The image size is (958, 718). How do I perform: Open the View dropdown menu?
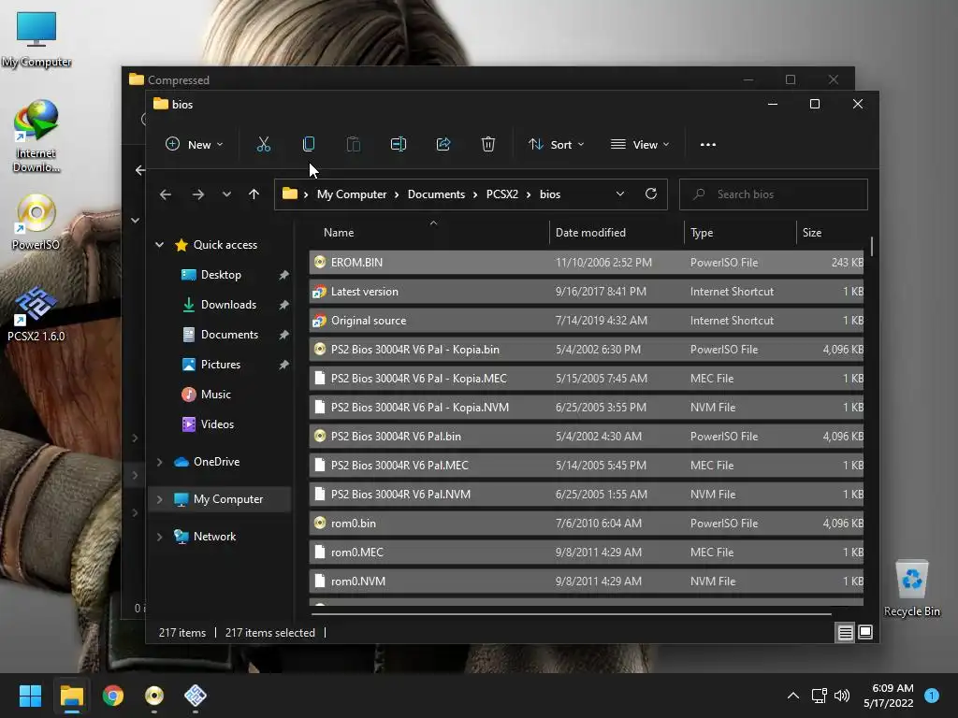[x=640, y=145]
